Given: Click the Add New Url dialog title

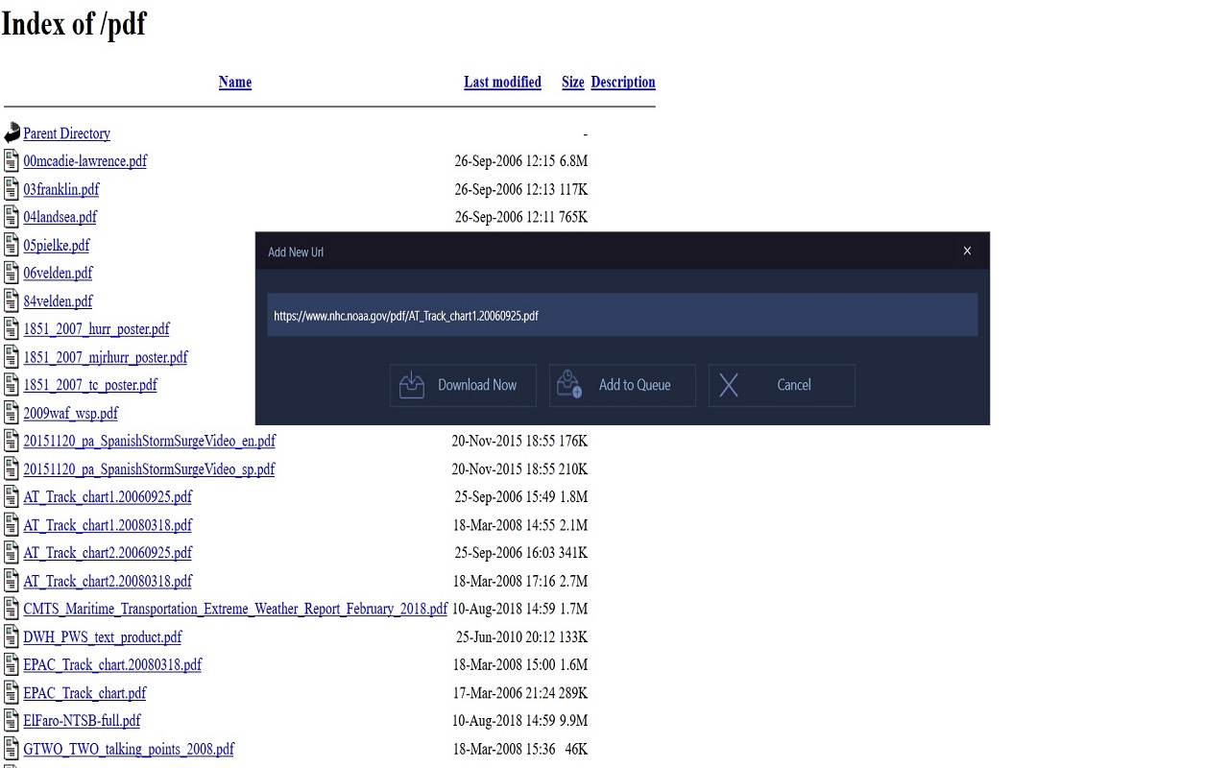Looking at the screenshot, I should pos(296,252).
